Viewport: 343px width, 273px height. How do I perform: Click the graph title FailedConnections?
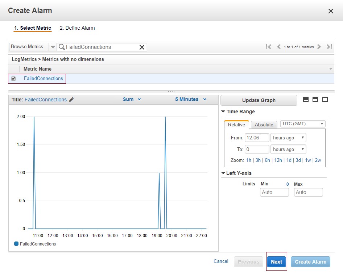[45, 100]
